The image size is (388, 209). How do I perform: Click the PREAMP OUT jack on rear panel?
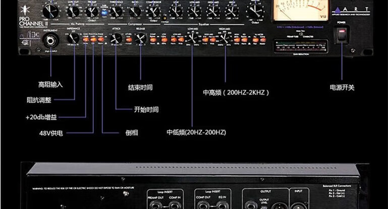156,204
